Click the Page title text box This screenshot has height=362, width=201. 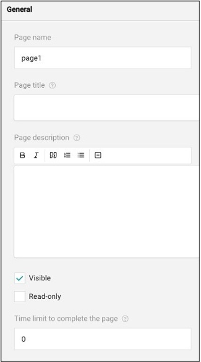pyautogui.click(x=107, y=107)
